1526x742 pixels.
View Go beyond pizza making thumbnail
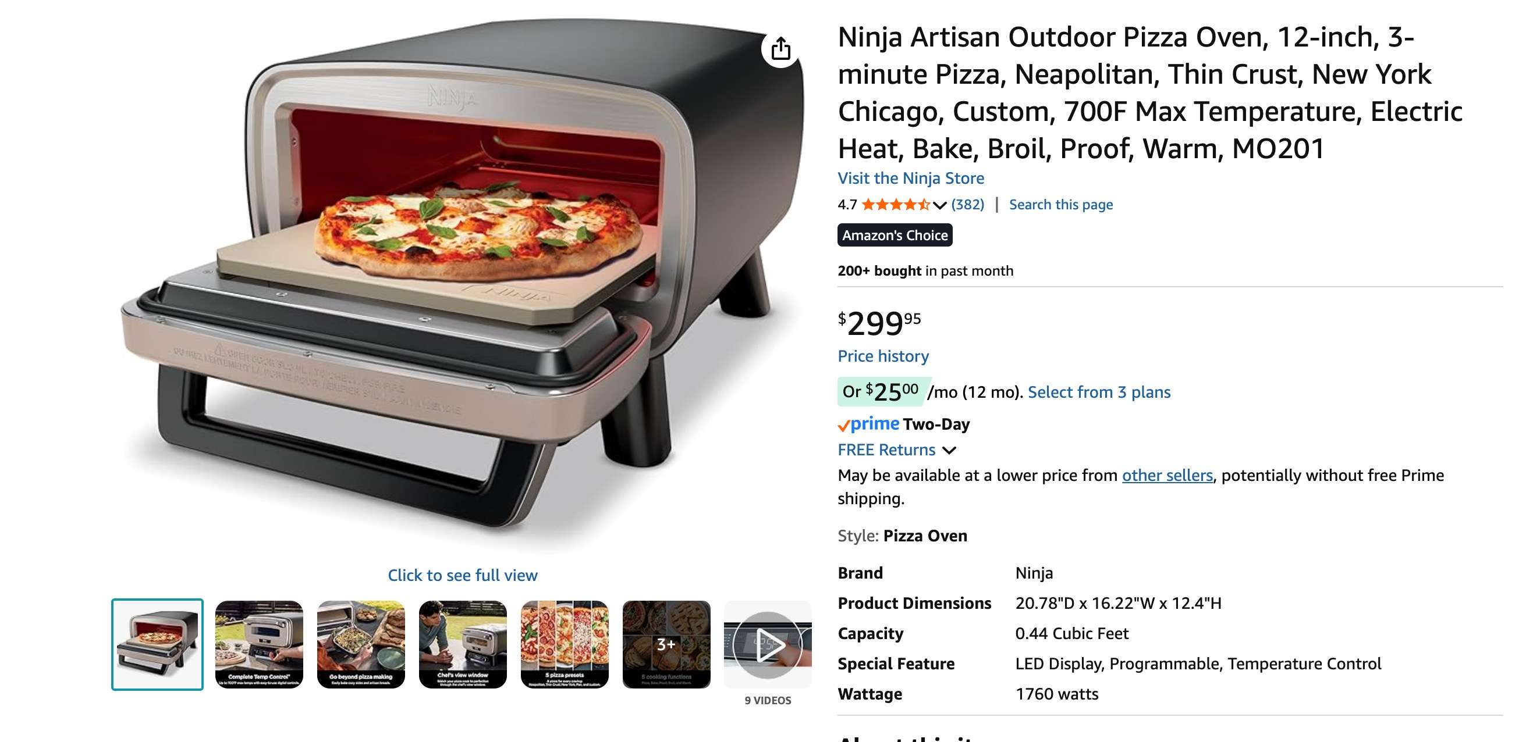pos(361,644)
